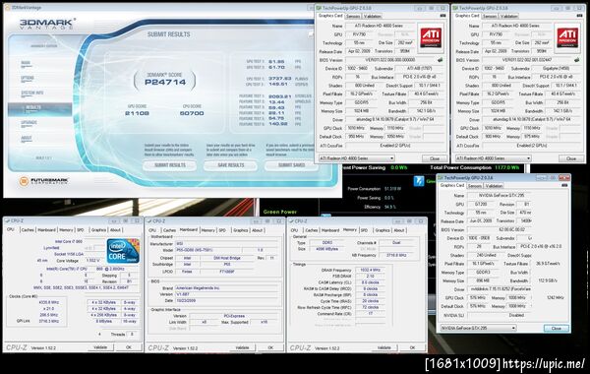
Task: Click OK in CPU-Z window showing Intel Core i7
Action: (x=129, y=347)
